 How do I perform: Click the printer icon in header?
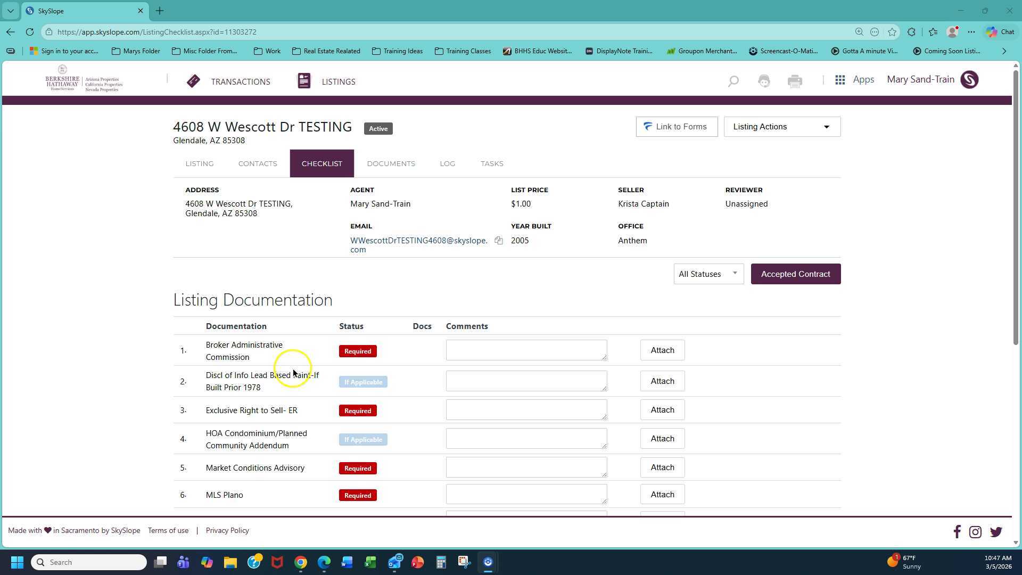pos(795,81)
